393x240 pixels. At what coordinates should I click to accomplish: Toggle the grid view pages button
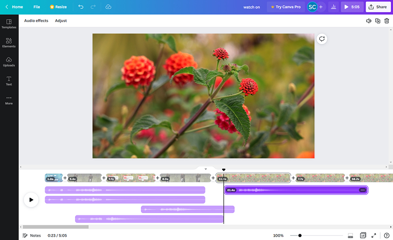[363, 236]
